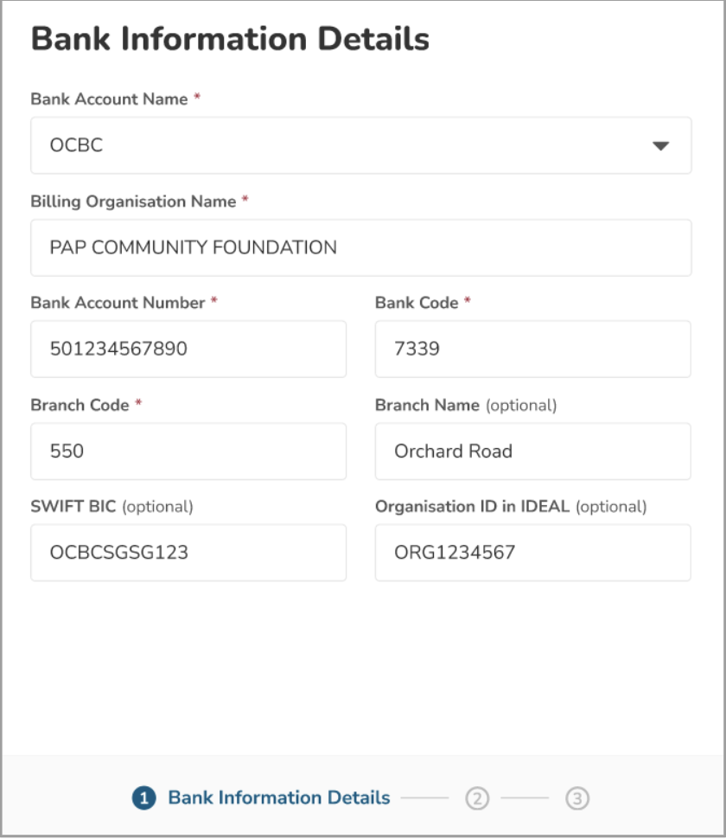726x839 pixels.
Task: Click the Bank Code field containing 7339
Action: [x=532, y=349]
